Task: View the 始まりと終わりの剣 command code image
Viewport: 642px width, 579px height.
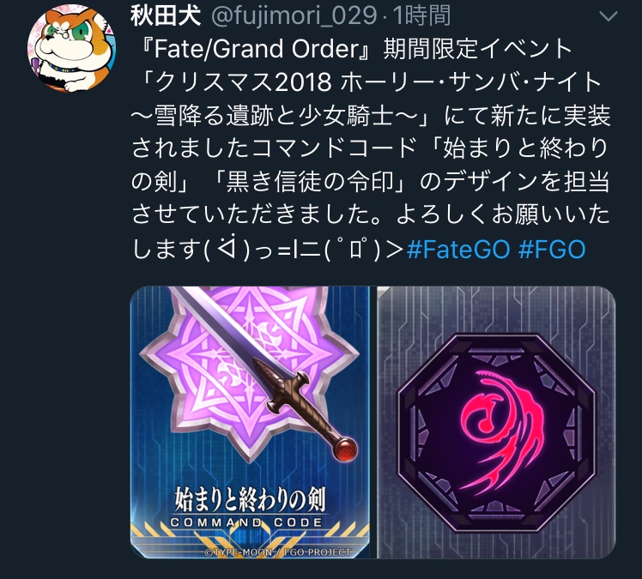Action: tap(250, 422)
